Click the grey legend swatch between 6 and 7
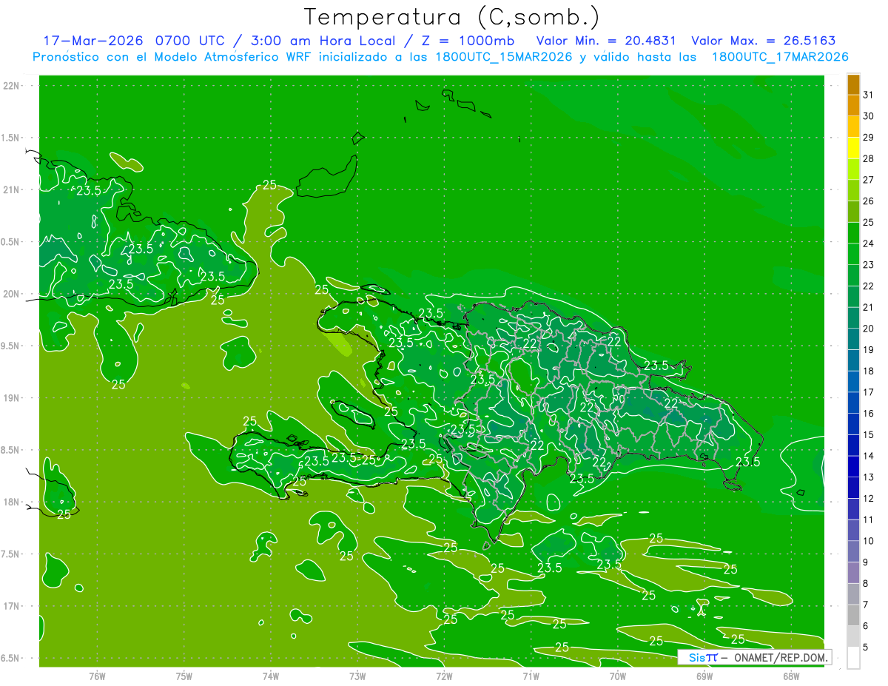 click(853, 616)
